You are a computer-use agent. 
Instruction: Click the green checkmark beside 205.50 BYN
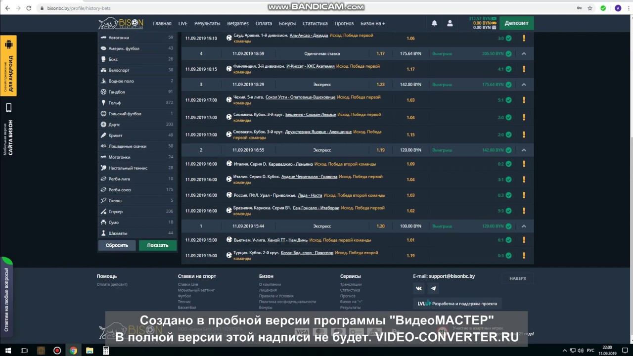click(508, 53)
